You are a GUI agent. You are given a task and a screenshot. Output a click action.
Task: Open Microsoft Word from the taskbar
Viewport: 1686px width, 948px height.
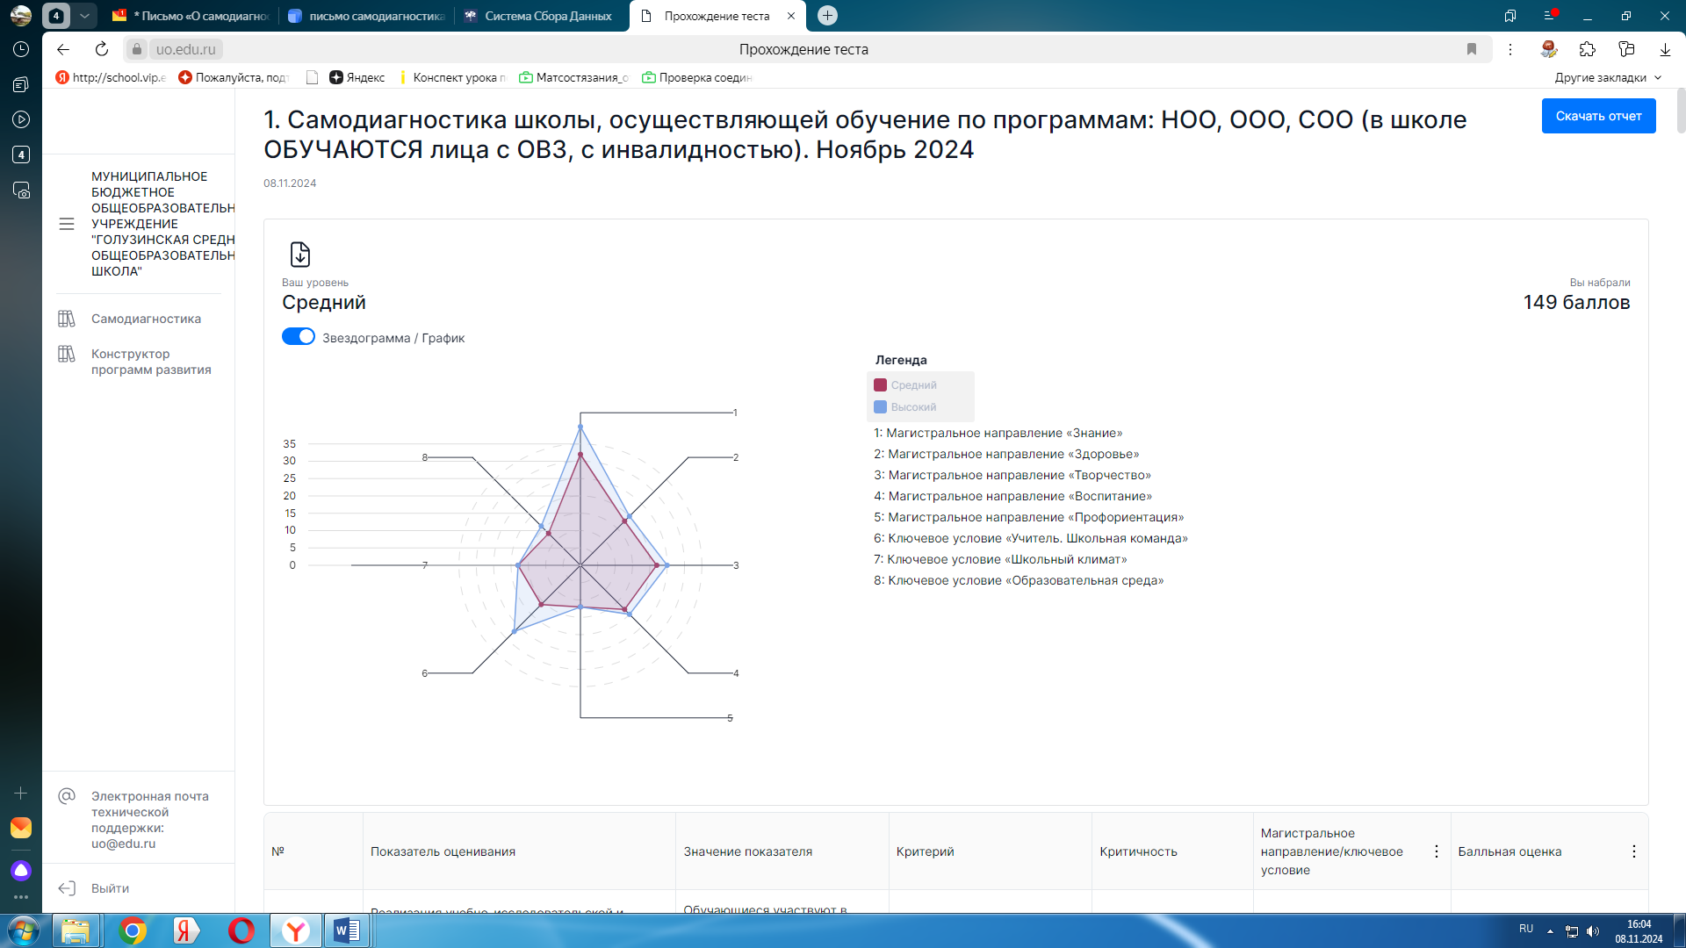pyautogui.click(x=347, y=930)
